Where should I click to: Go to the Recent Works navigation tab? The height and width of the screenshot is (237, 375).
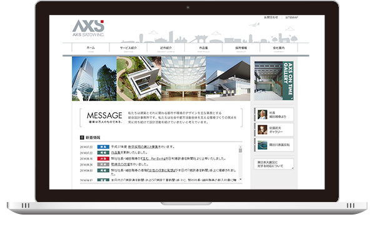pyautogui.click(x=166, y=49)
